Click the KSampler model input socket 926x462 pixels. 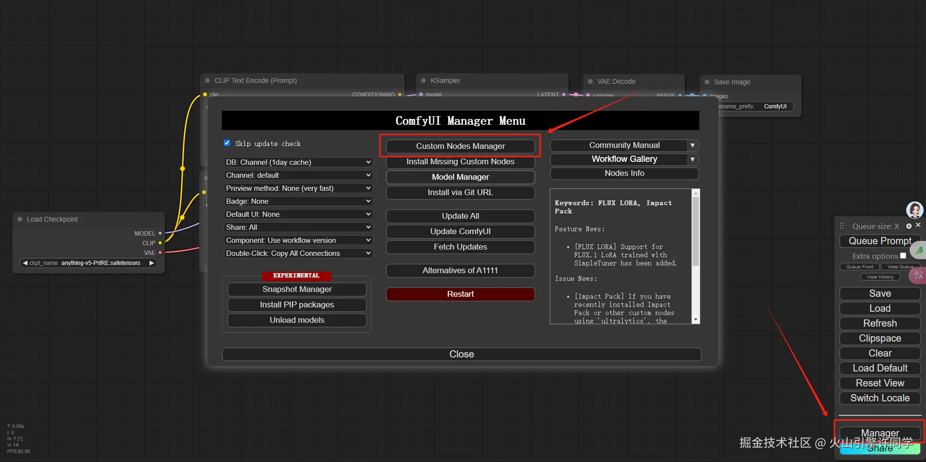coord(422,94)
